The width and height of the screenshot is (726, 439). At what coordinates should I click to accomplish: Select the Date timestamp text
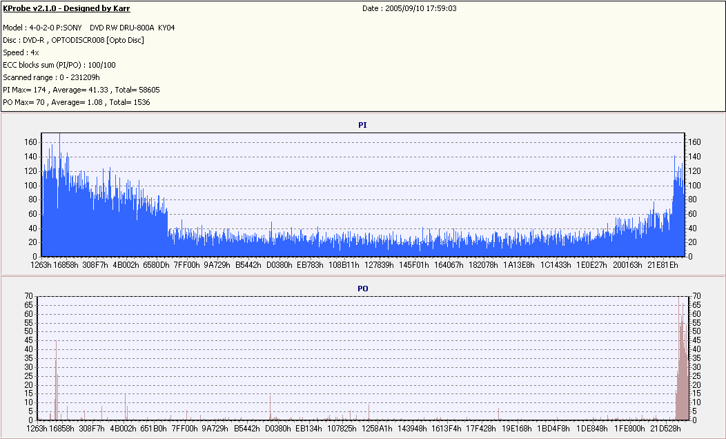tap(409, 8)
